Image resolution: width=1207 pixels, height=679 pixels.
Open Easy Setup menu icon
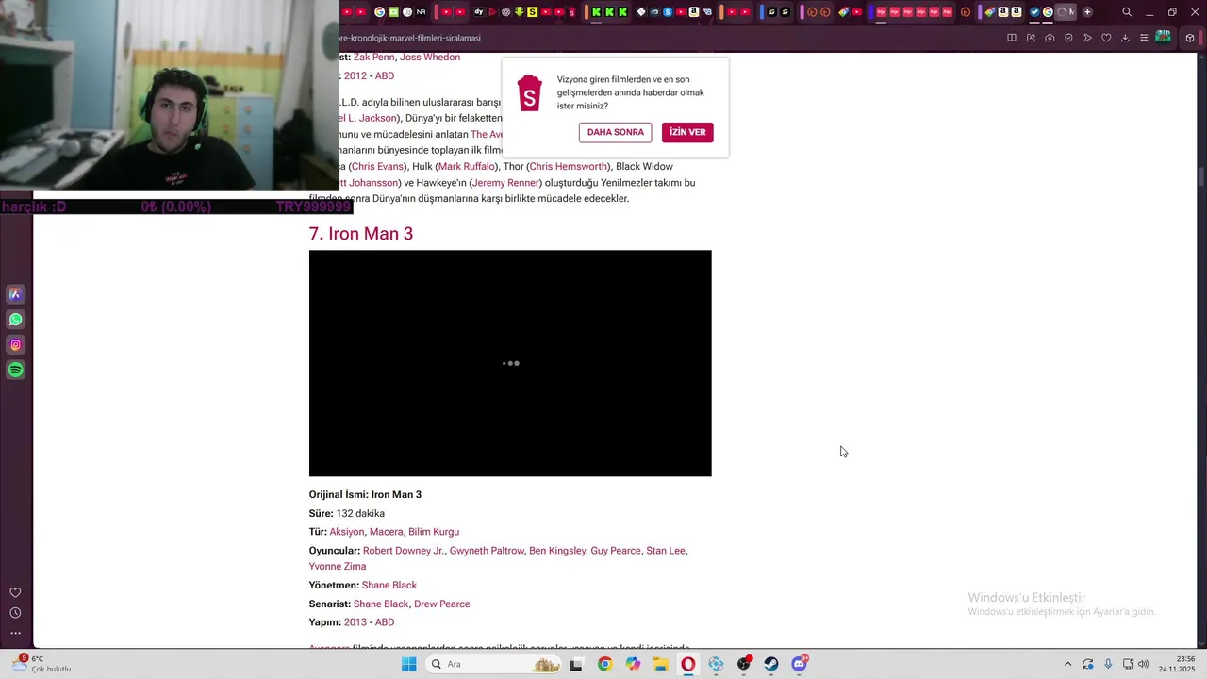1144,38
